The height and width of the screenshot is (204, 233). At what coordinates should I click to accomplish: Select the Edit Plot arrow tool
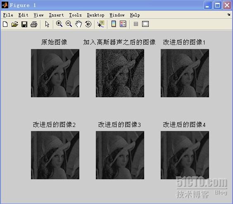47,24
